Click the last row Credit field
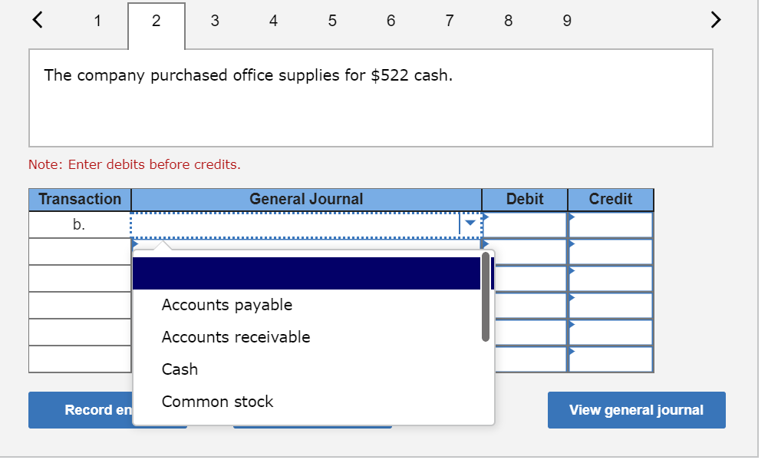Image resolution: width=768 pixels, height=460 pixels. tap(610, 359)
